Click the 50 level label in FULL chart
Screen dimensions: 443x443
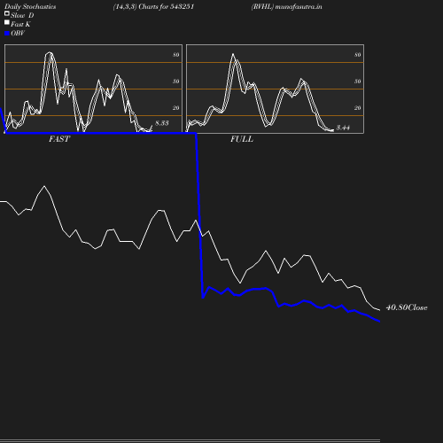click(358, 82)
